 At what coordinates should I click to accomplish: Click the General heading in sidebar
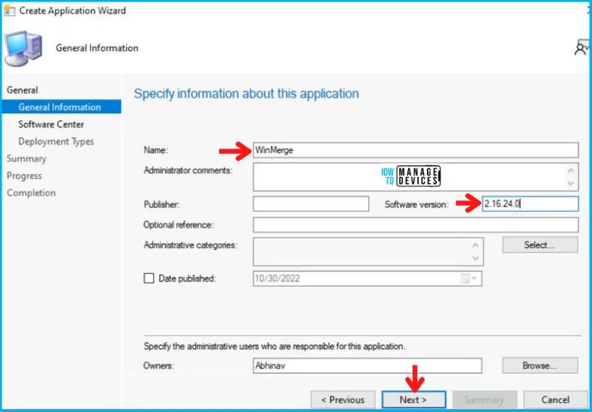click(23, 90)
